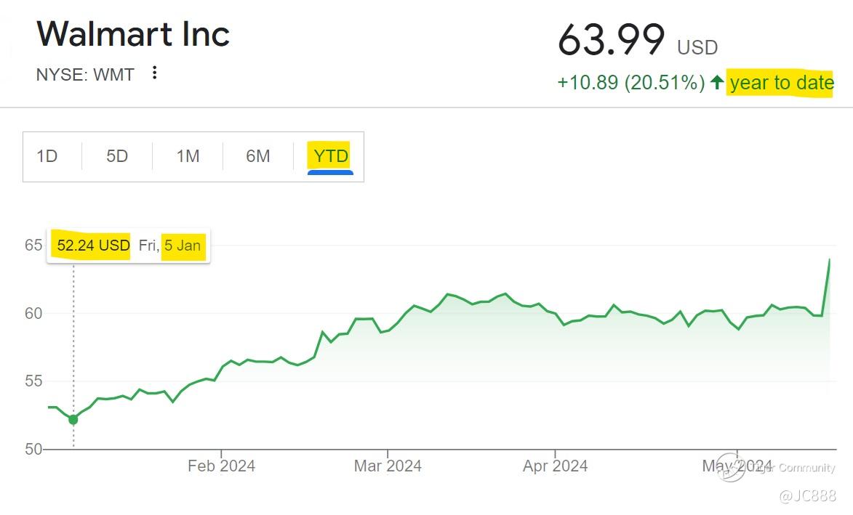Click the @JC888 username watermark
This screenshot has height=515, width=853.
coord(807,496)
